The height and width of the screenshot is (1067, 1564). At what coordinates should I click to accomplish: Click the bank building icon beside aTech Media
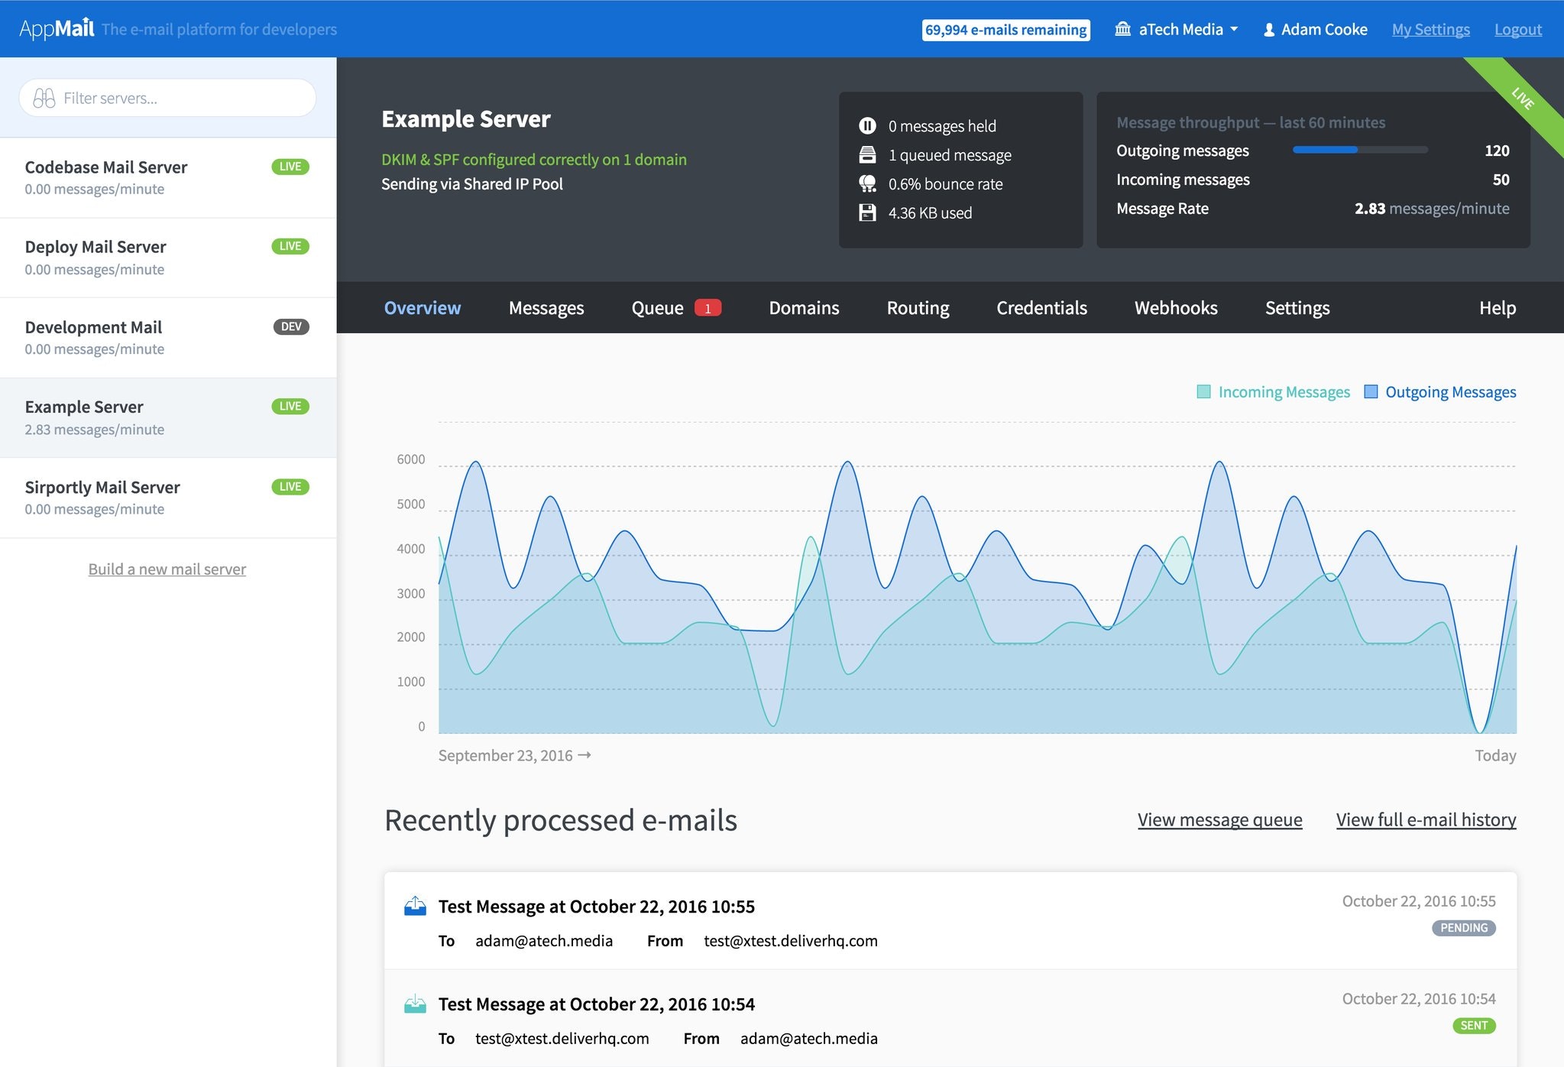[x=1122, y=29]
